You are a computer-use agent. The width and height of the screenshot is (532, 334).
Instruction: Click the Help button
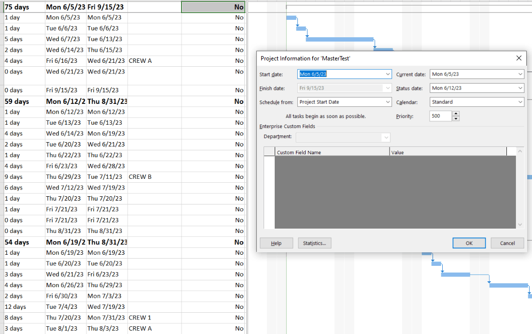(x=276, y=243)
